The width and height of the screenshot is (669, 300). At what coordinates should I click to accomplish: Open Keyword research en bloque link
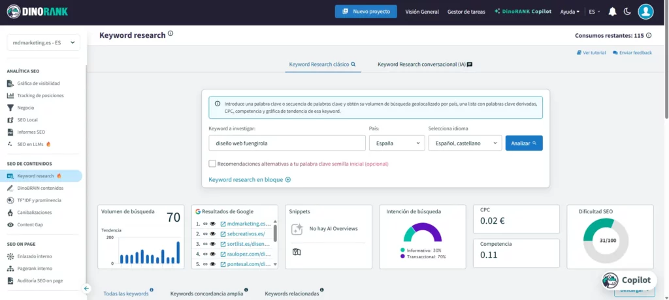tap(250, 179)
